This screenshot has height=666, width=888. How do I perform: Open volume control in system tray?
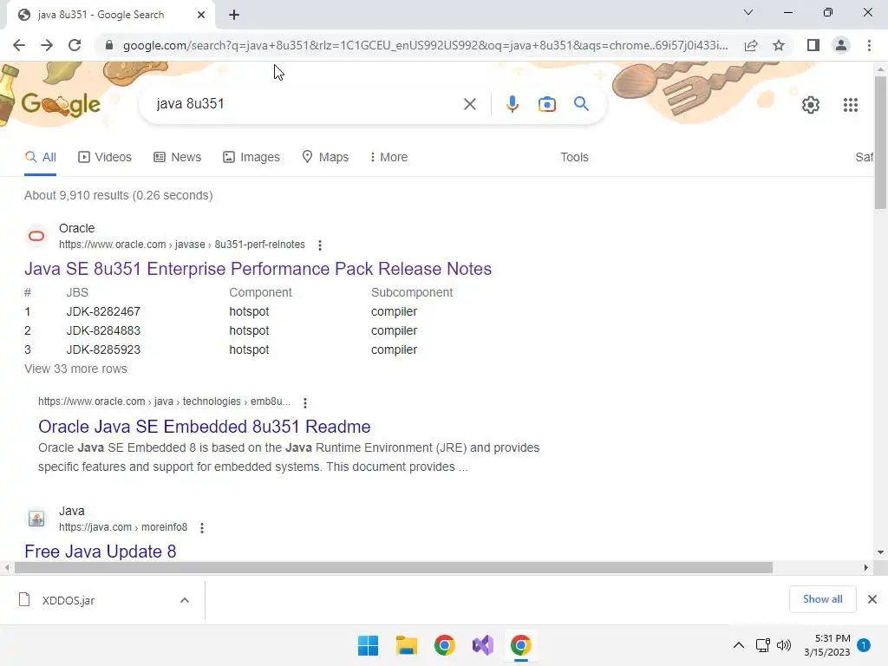784,645
